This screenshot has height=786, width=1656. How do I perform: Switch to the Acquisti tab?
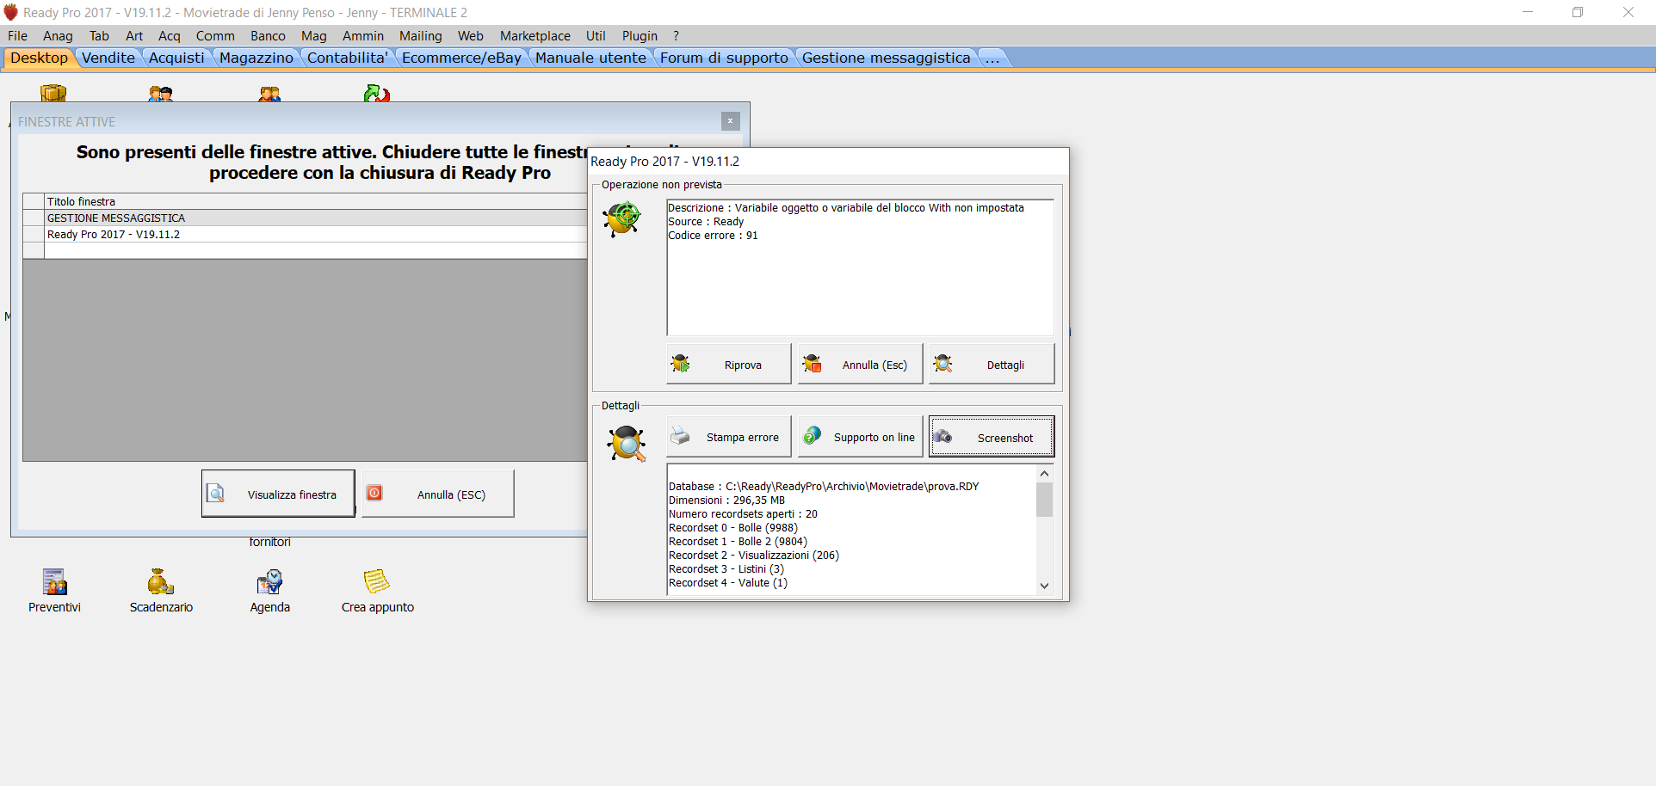176,58
